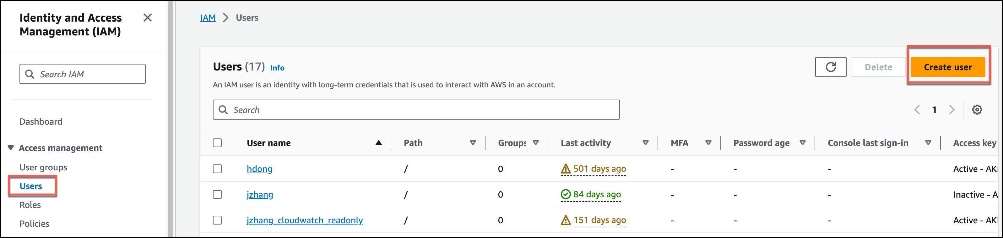Click the refresh users list icon
Screen dimensions: 1003x238
point(830,67)
